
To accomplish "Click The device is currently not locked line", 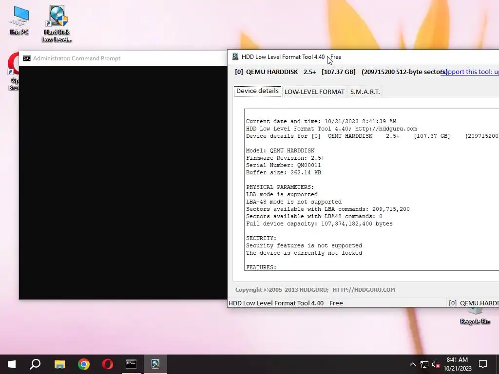I will point(304,253).
